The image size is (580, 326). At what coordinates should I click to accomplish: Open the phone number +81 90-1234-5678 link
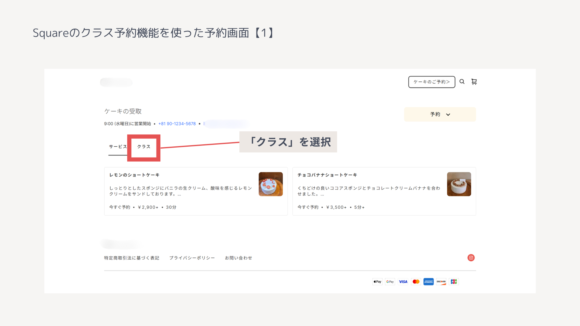pyautogui.click(x=177, y=124)
